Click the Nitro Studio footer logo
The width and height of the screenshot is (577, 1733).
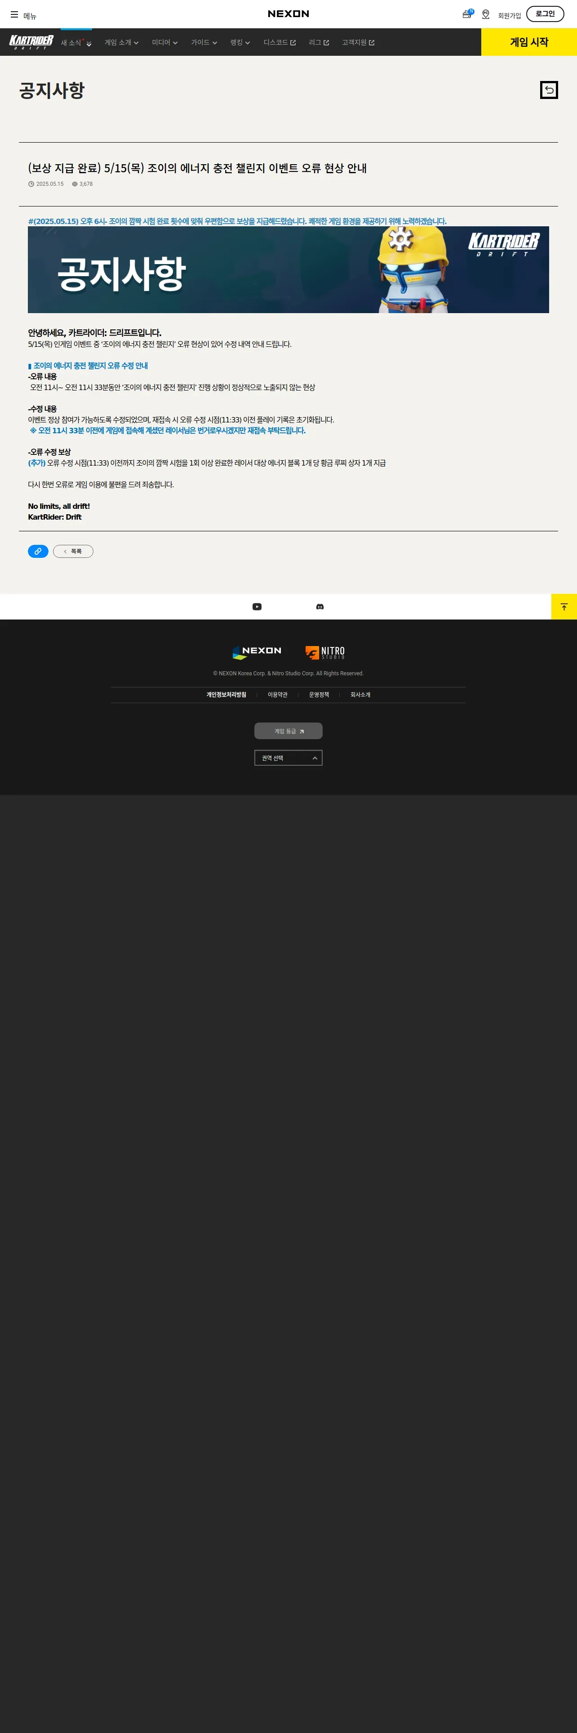pyautogui.click(x=325, y=652)
